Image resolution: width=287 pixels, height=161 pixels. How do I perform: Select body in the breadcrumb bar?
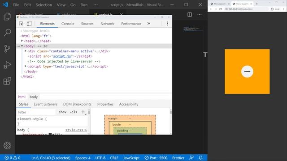click(x=34, y=97)
